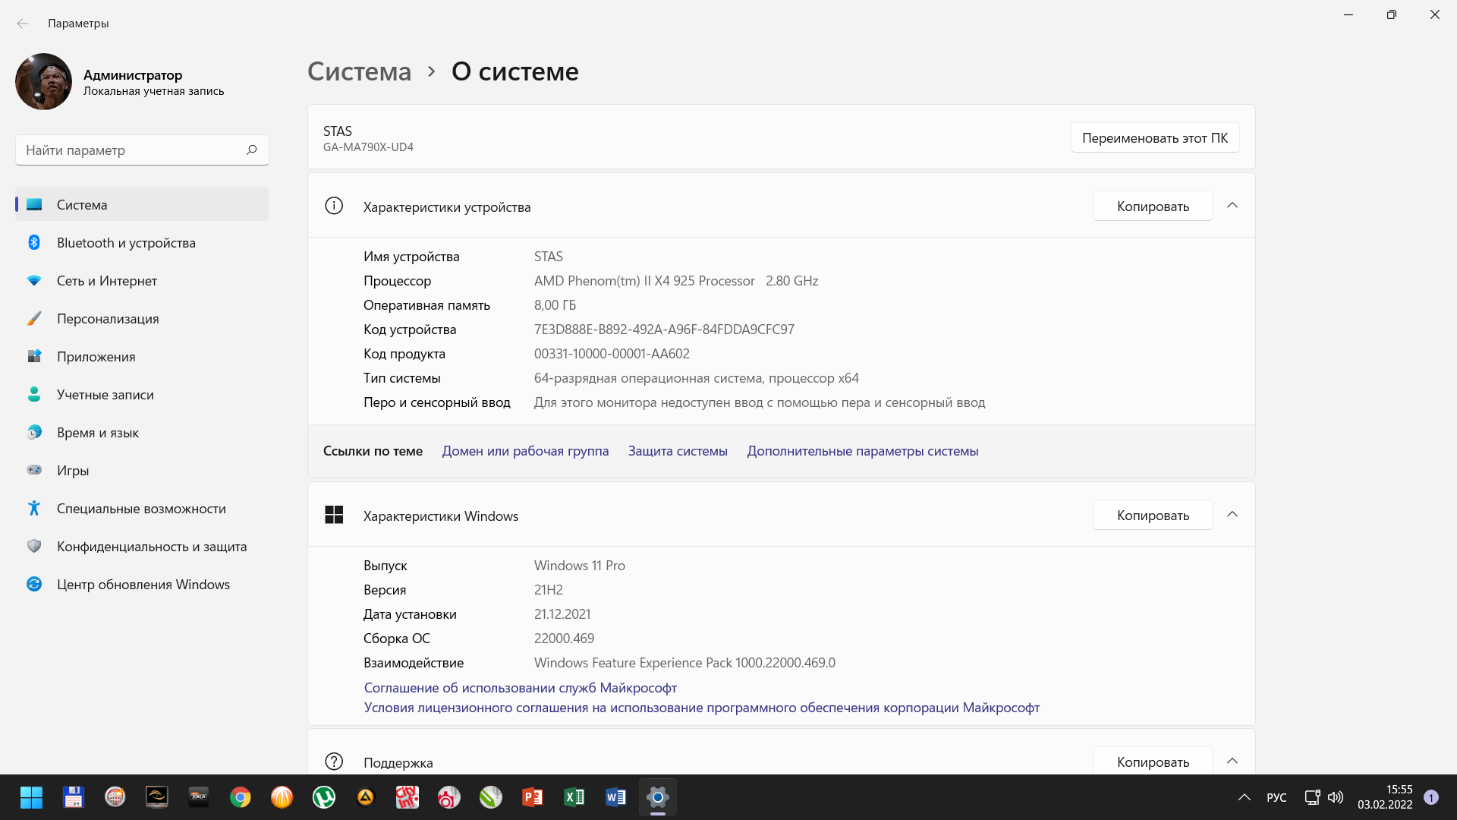This screenshot has height=820, width=1457.
Task: Click Rename this PC button
Action: click(x=1154, y=137)
